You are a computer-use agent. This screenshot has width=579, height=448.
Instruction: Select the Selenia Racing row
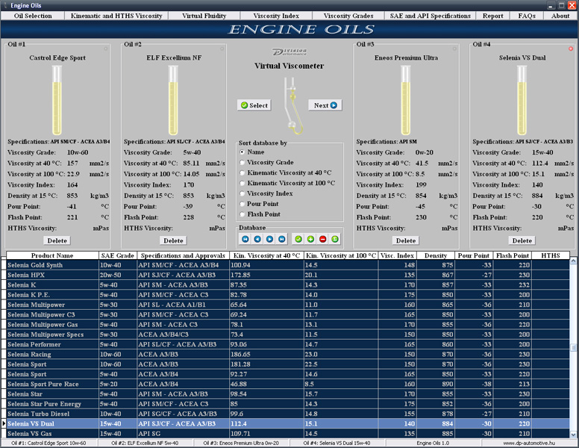[x=288, y=354]
